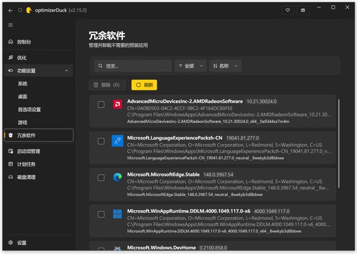
Task: Check the WinAppRuntime.DDLM checkbox
Action: tap(101, 214)
